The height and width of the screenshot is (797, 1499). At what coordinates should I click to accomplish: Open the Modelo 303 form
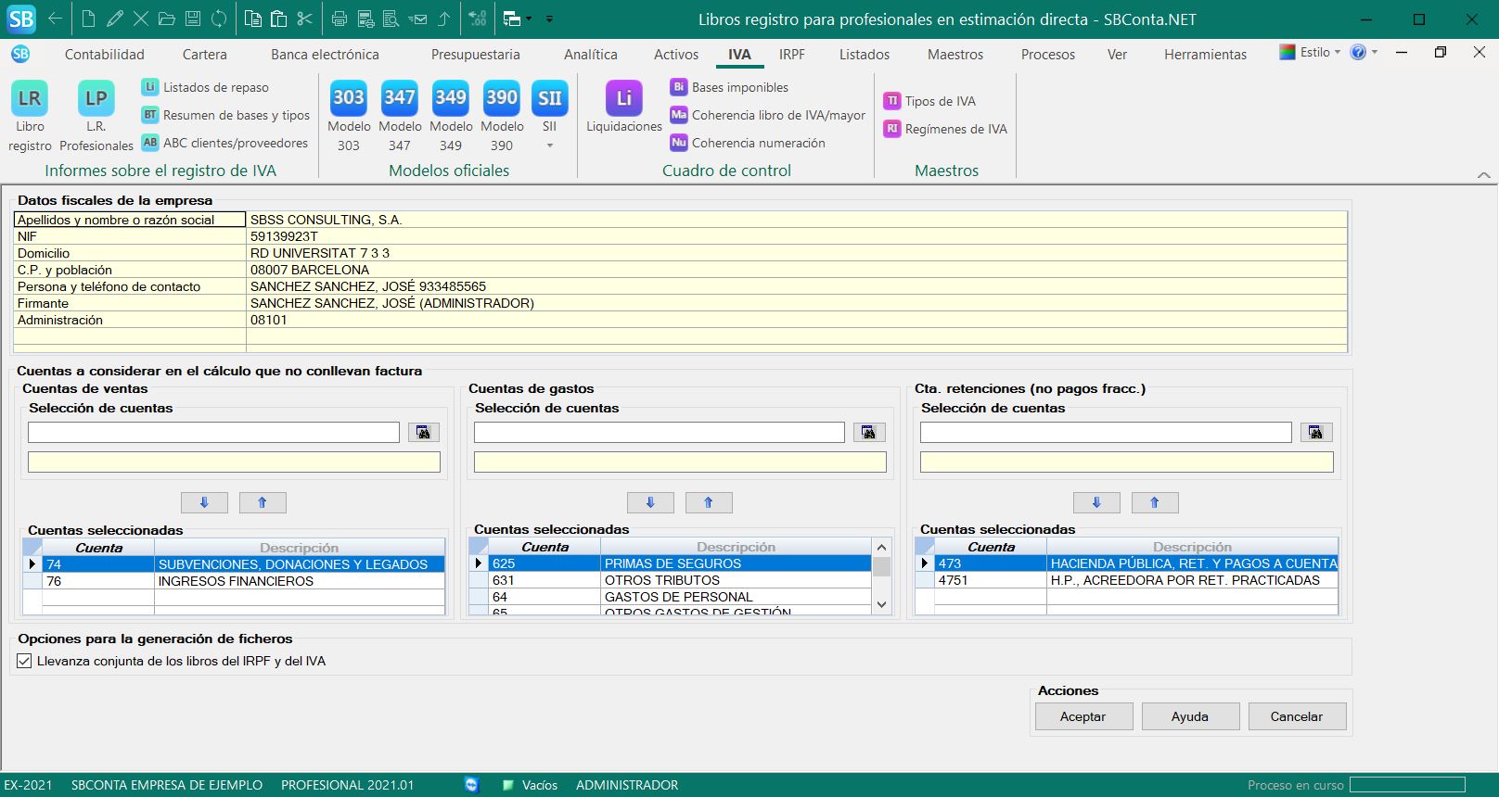click(x=348, y=98)
